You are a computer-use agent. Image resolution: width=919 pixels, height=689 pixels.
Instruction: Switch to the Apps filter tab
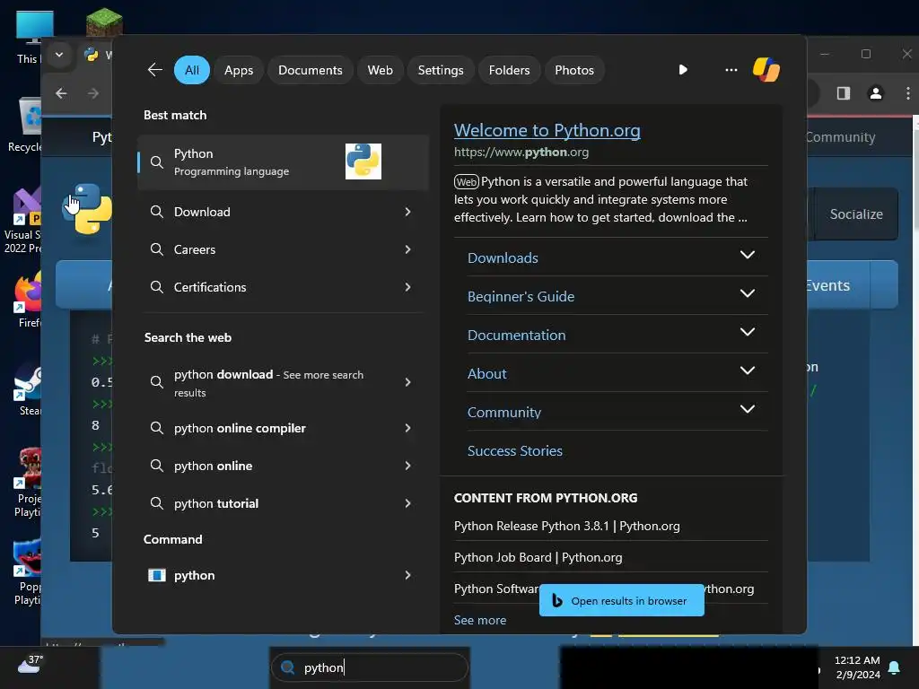tap(239, 70)
